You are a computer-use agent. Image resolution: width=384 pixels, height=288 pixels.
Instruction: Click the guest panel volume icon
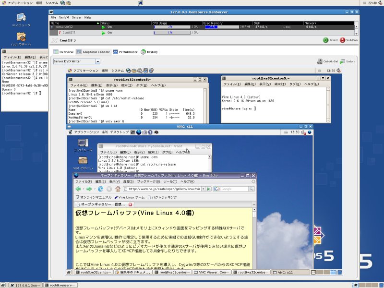click(x=338, y=71)
